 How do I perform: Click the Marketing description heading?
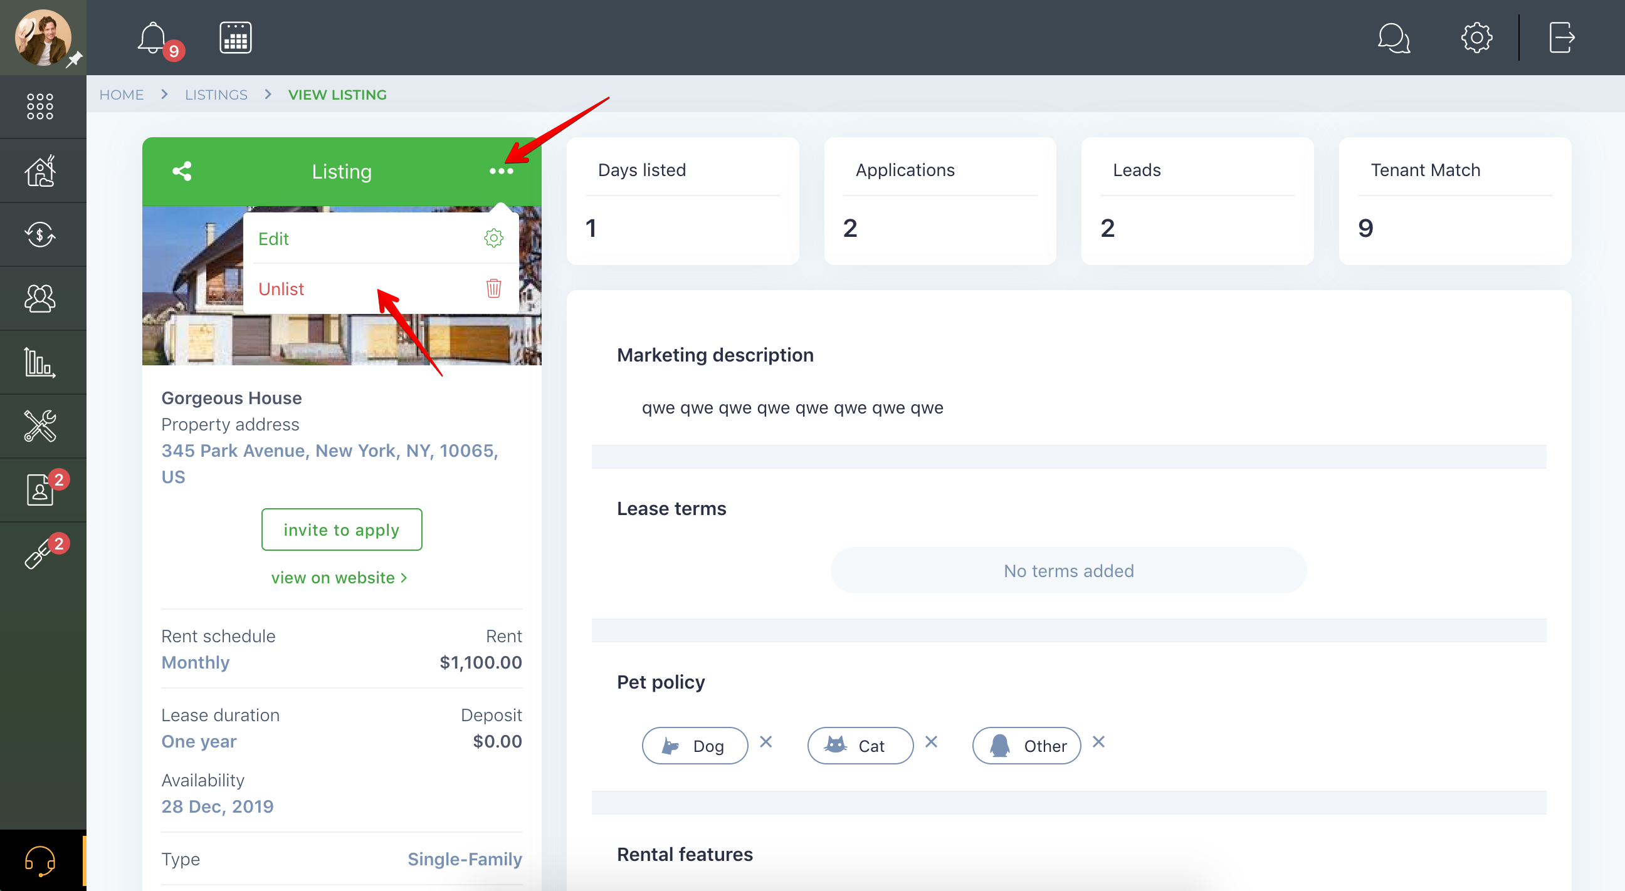[715, 355]
